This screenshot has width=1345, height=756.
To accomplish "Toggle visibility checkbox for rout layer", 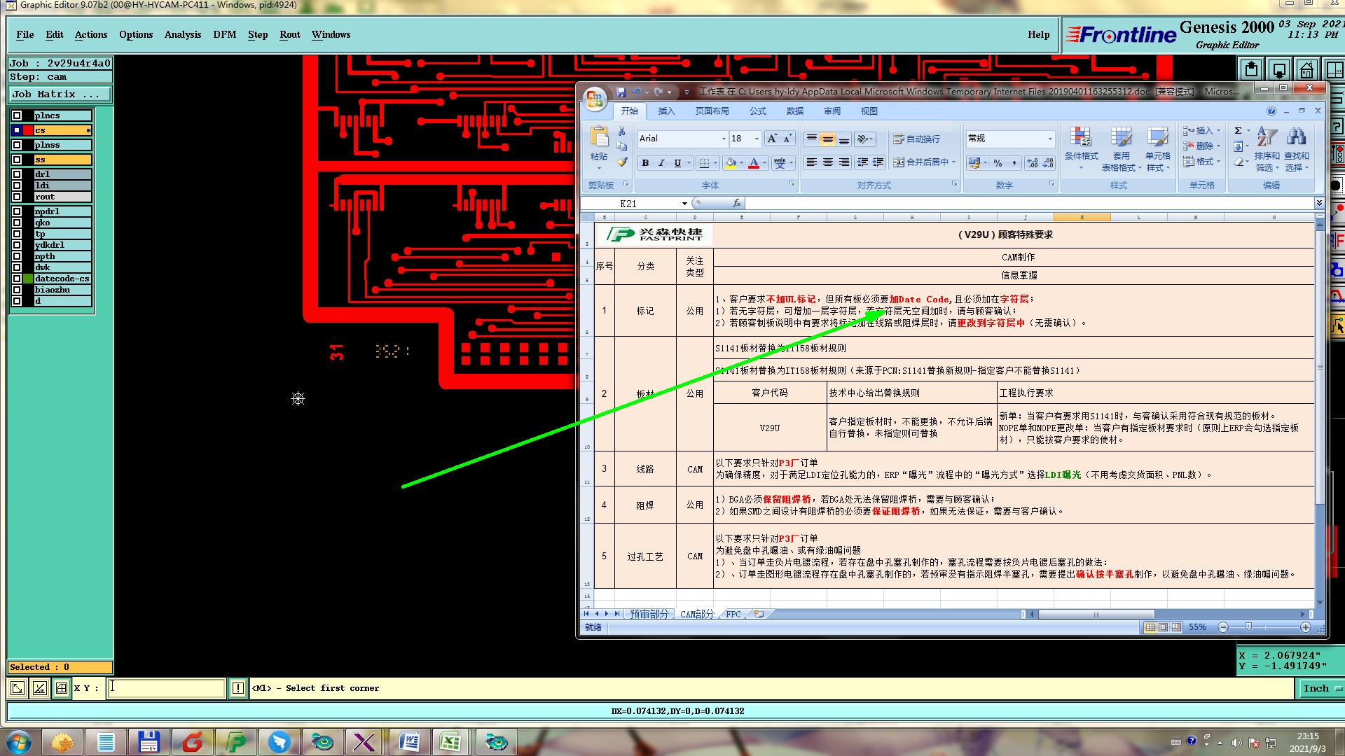I will (x=17, y=197).
